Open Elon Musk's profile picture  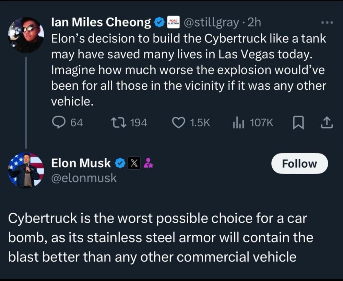pos(26,170)
